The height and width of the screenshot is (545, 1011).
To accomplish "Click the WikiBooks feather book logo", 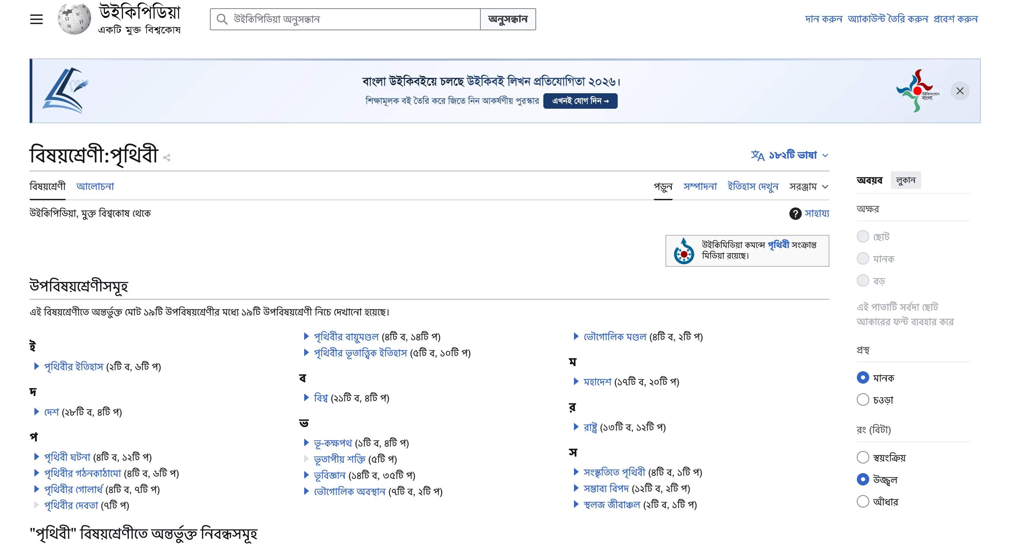I will (x=65, y=90).
